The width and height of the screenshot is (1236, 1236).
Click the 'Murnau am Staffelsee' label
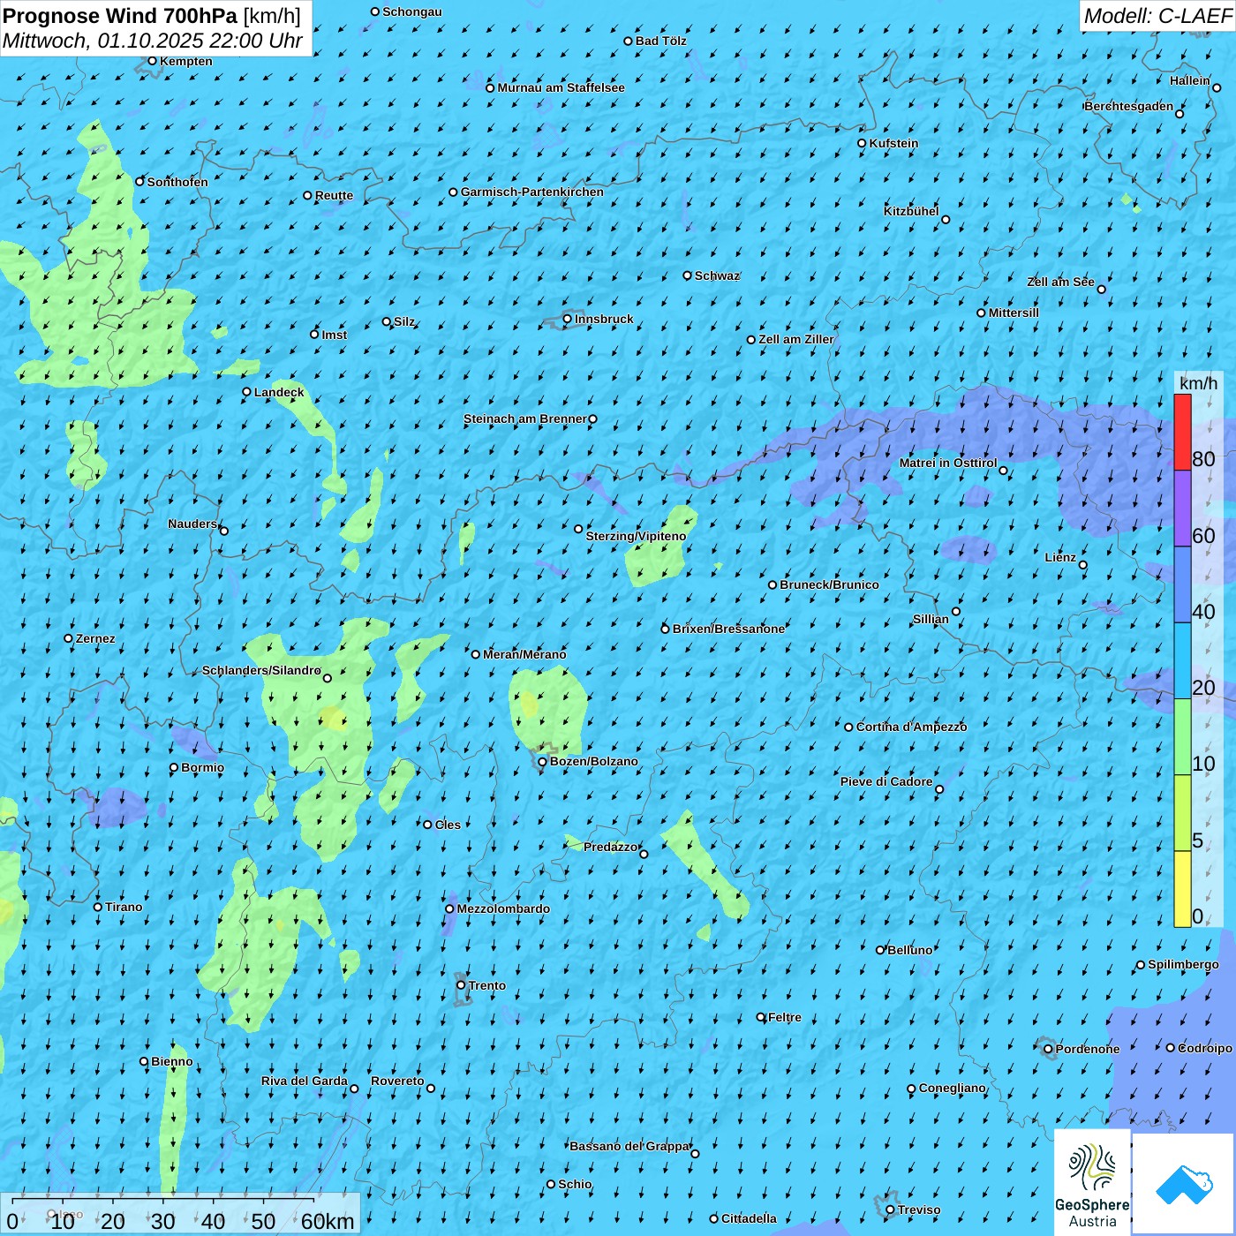(561, 87)
